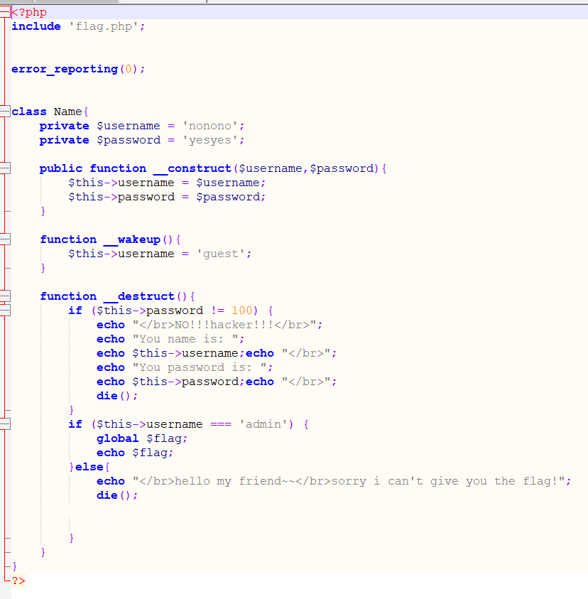Collapse the __construct function fold marker
Image resolution: width=588 pixels, height=599 pixels.
coord(4,168)
